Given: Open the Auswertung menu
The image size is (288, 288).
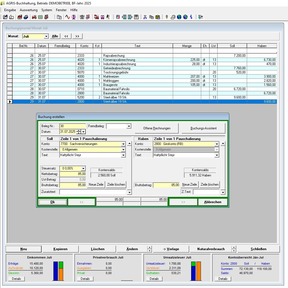Looking at the screenshot, I should [x=29, y=10].
